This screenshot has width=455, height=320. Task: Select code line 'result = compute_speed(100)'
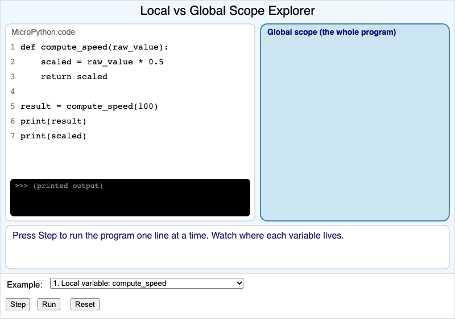[x=89, y=106]
